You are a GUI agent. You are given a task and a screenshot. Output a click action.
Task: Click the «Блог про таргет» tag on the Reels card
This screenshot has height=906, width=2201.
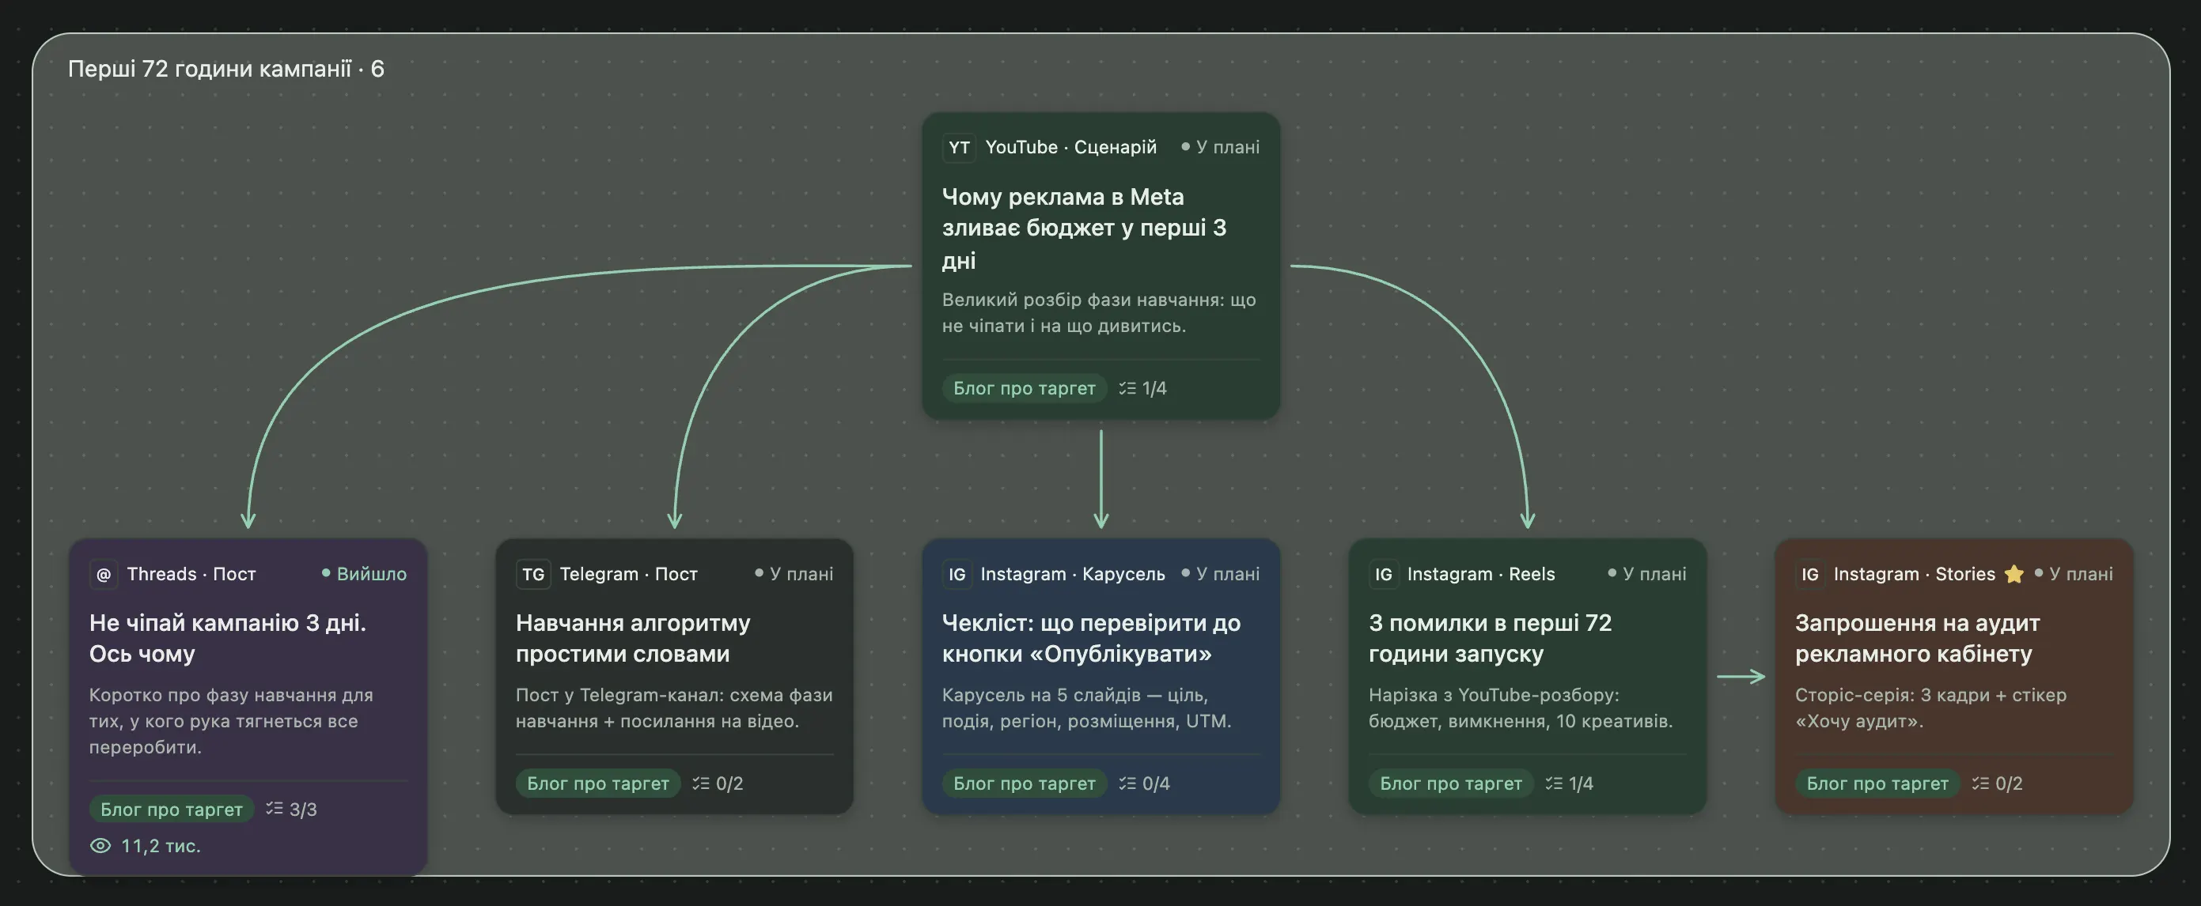pyautogui.click(x=1451, y=783)
